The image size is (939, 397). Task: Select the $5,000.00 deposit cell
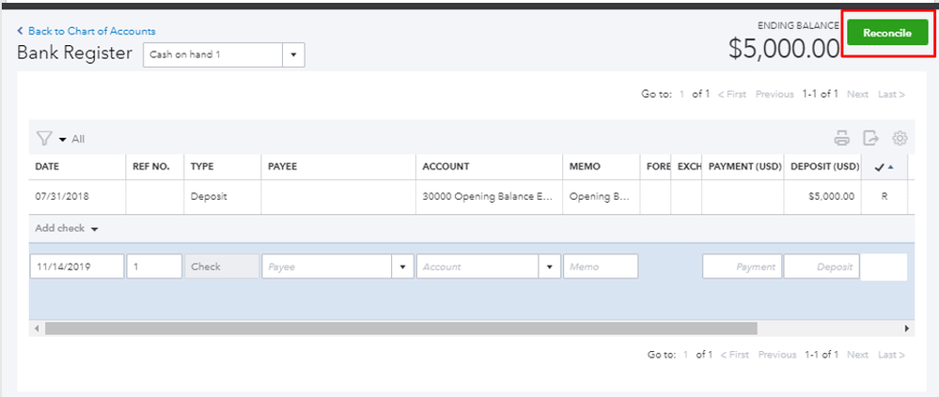(822, 197)
